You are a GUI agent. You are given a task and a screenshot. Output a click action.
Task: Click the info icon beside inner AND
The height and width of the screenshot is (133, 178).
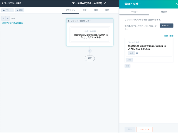coord(137,53)
